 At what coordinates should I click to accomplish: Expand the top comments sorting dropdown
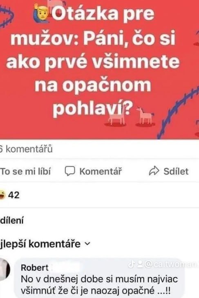(45, 244)
